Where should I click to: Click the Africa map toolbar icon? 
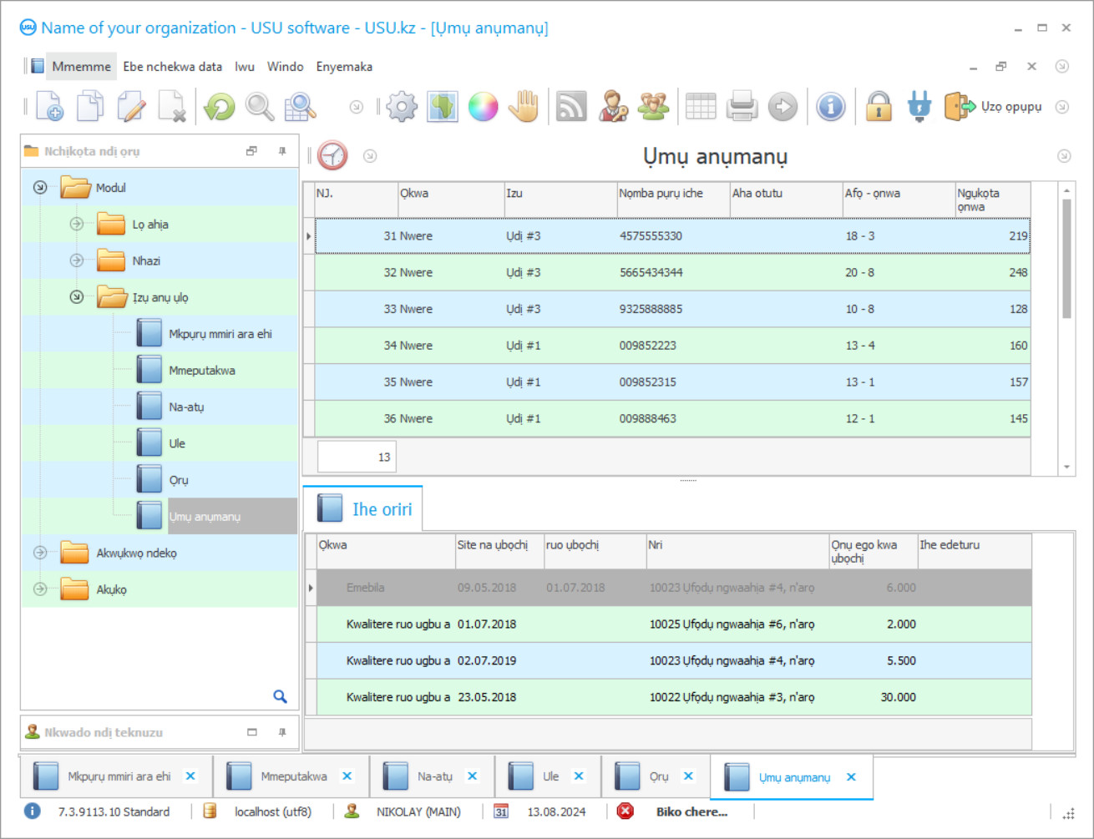point(443,107)
